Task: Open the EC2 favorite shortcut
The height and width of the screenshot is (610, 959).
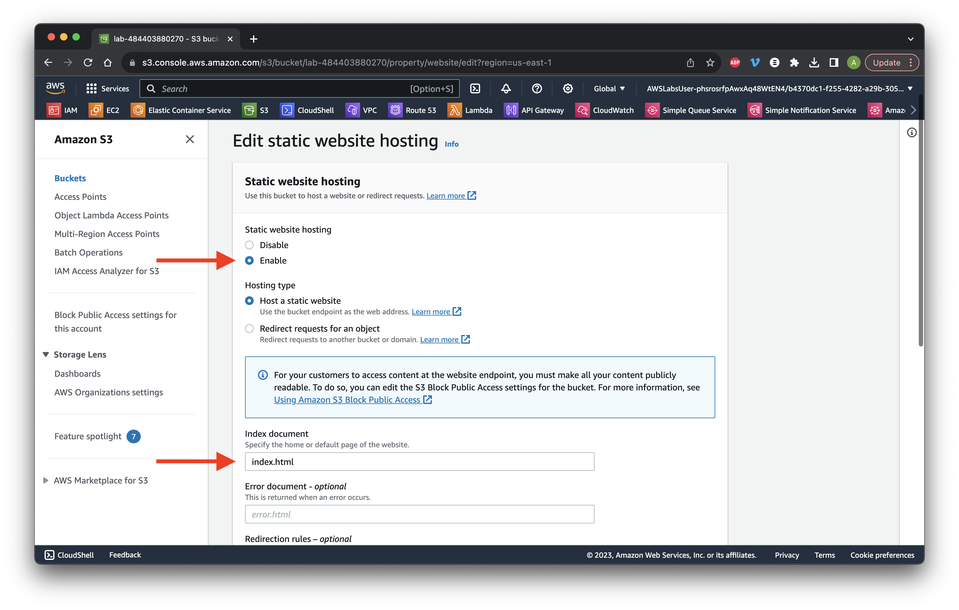Action: (x=104, y=110)
